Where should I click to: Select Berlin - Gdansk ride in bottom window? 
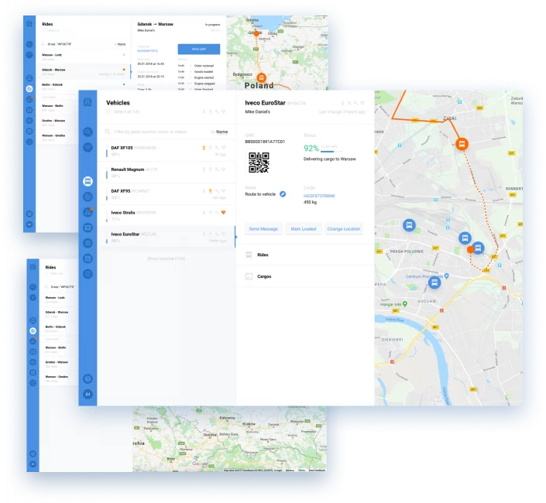click(x=59, y=328)
